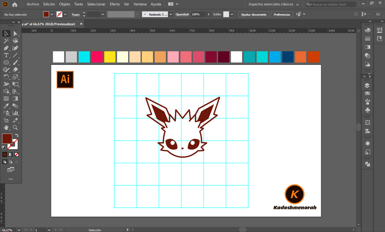Open the Pathfinder panel icon
The height and width of the screenshot is (232, 385).
367,164
